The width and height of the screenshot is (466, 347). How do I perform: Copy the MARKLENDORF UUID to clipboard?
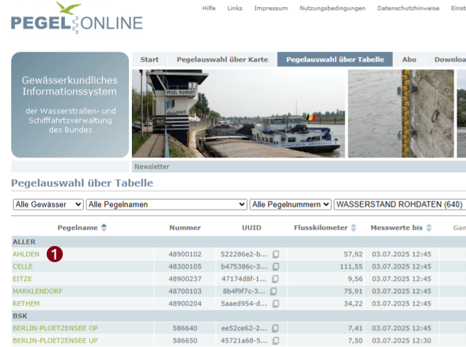tap(274, 291)
